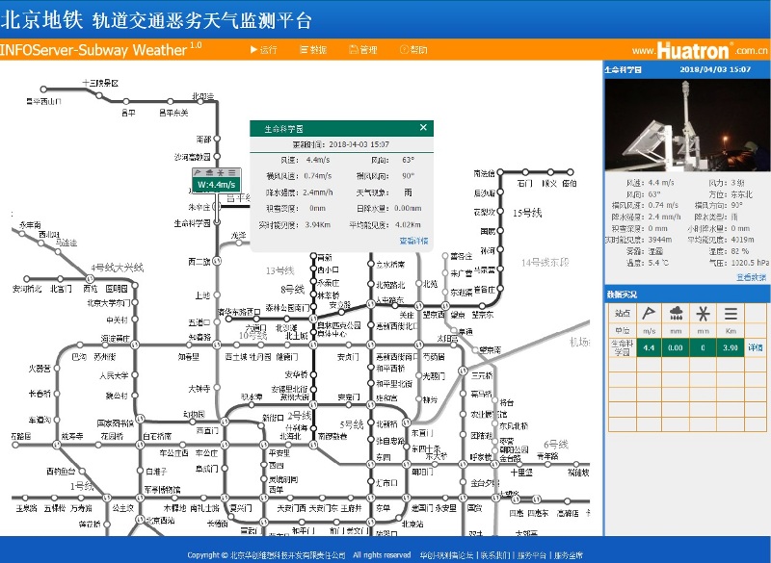771x563 pixels.
Task: Select 生命科学园 station on the subway map
Action: (x=218, y=223)
